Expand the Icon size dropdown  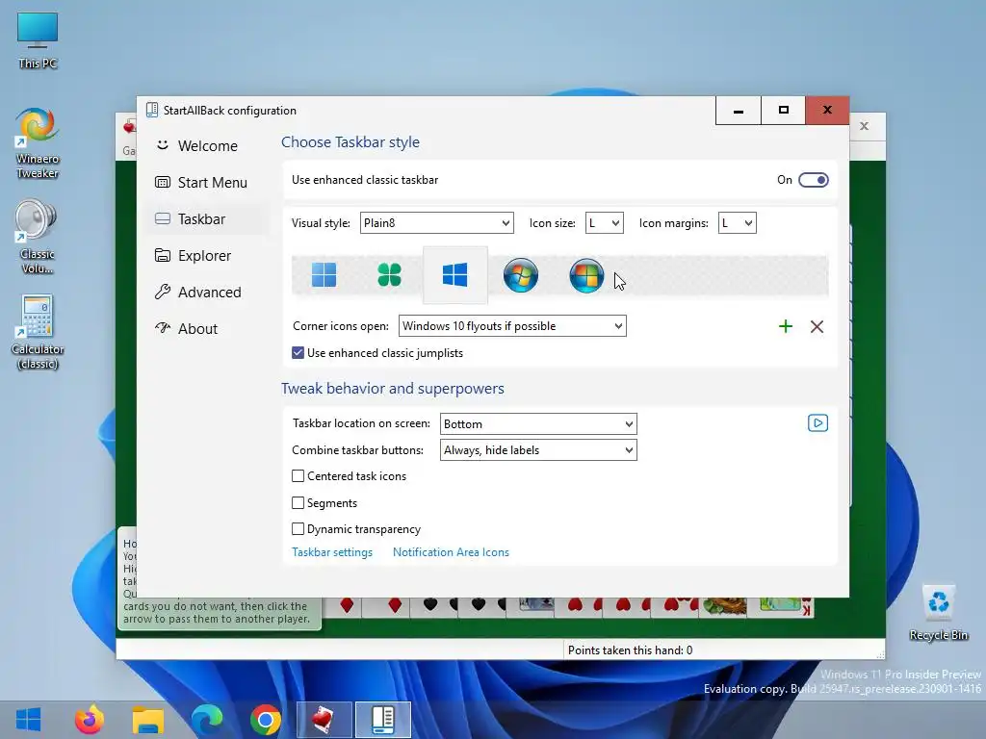point(605,222)
